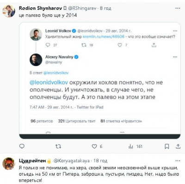
Task: Bookmark Rodion Shynharov's tweet
Action: [167, 146]
